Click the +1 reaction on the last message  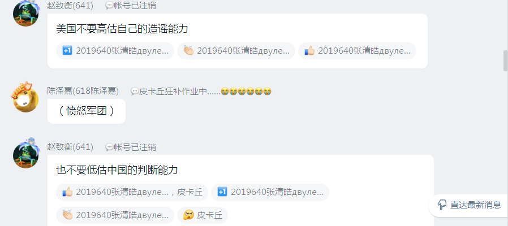pos(270,192)
